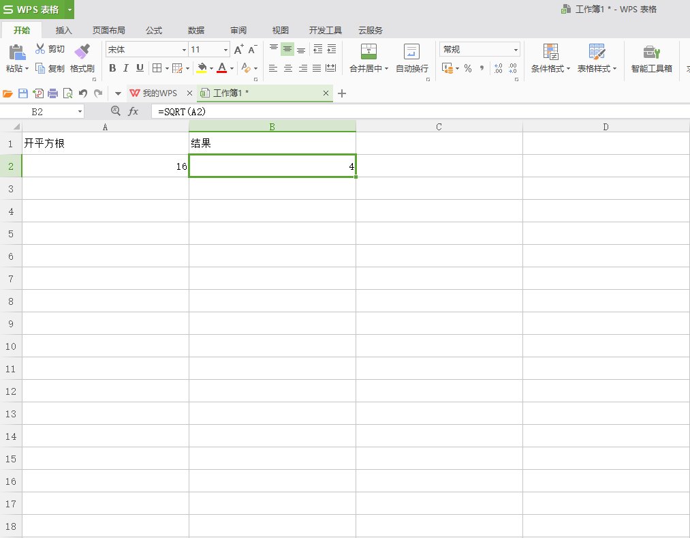Open the number format dropdown (常规)
690x538 pixels.
pyautogui.click(x=516, y=50)
